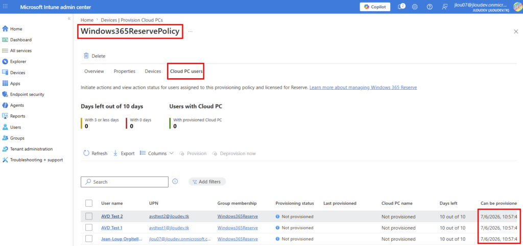Click Cloud PC name column header

(397, 203)
